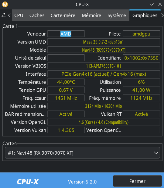The image size is (164, 188).
Task: Select the Graphiques tab
Action: (145, 15)
